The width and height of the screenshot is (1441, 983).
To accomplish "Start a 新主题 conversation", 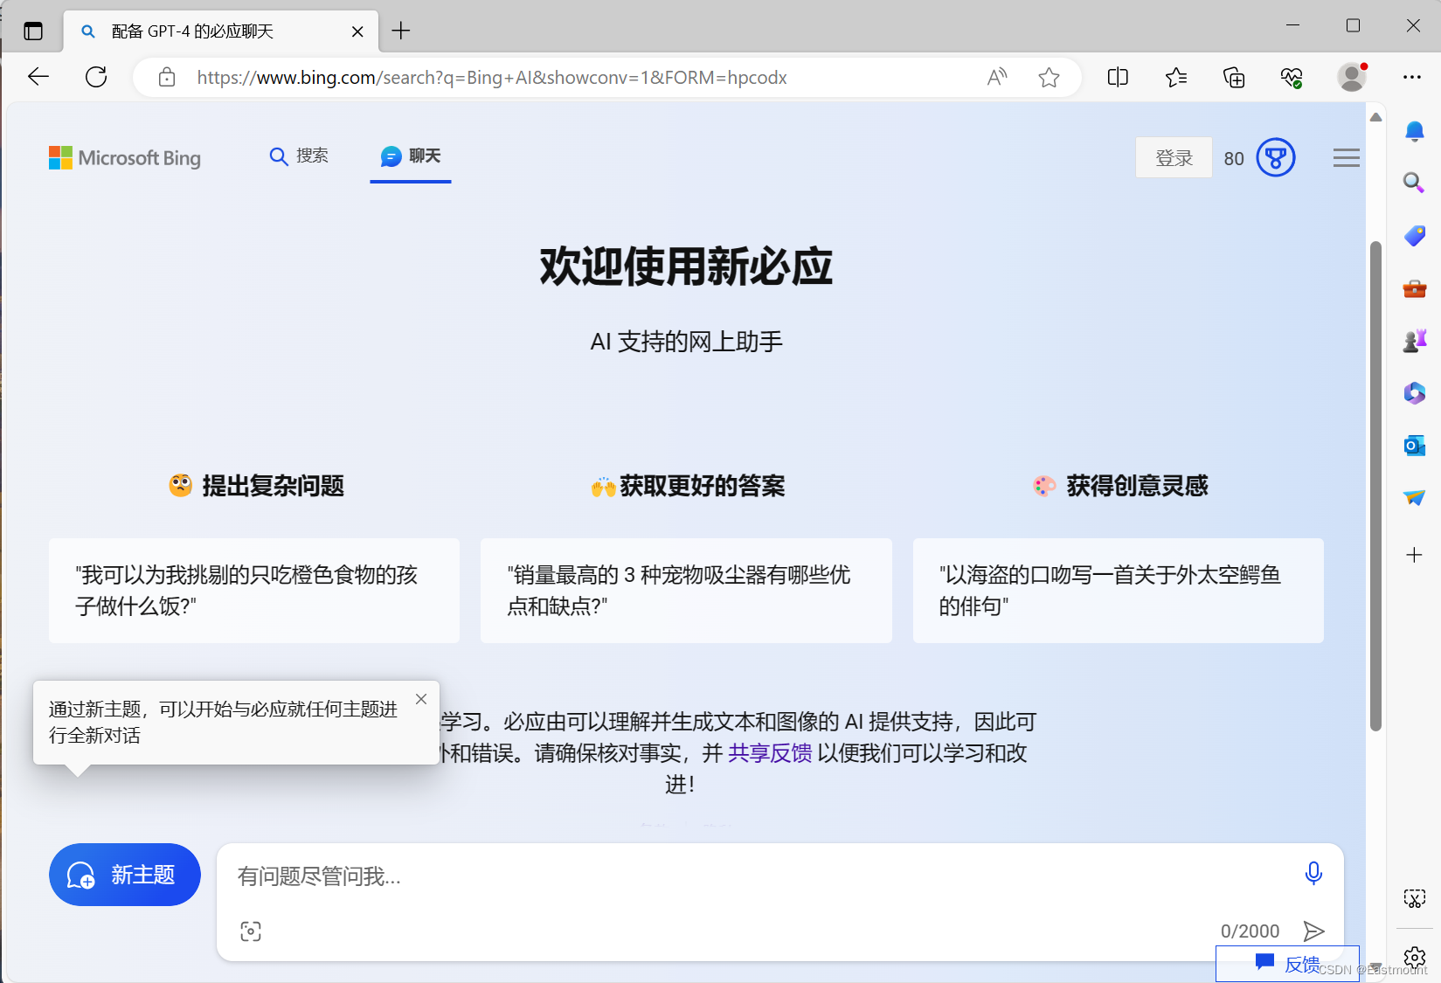I will (x=125, y=875).
